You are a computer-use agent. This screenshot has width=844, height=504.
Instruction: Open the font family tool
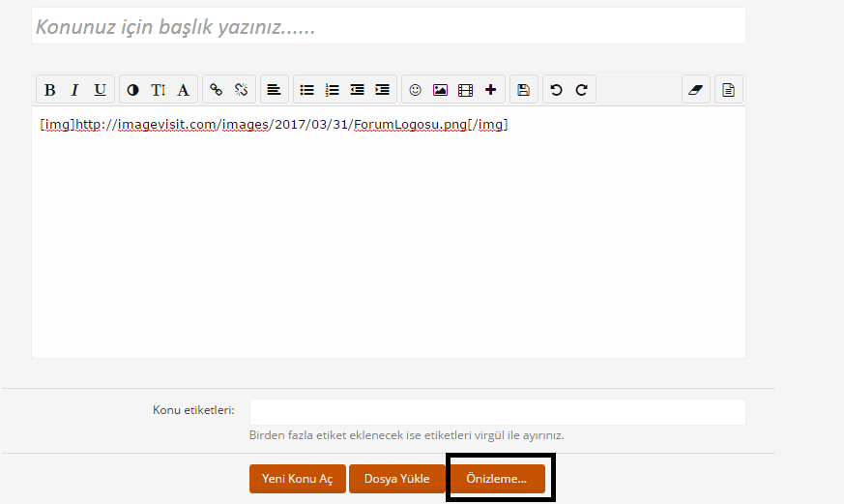tap(183, 90)
